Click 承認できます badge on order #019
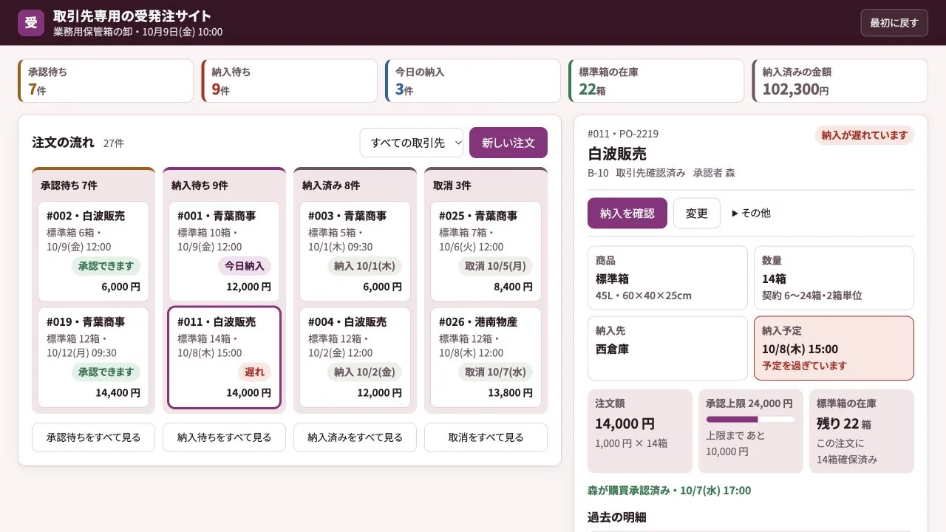This screenshot has width=946, height=532. [106, 372]
